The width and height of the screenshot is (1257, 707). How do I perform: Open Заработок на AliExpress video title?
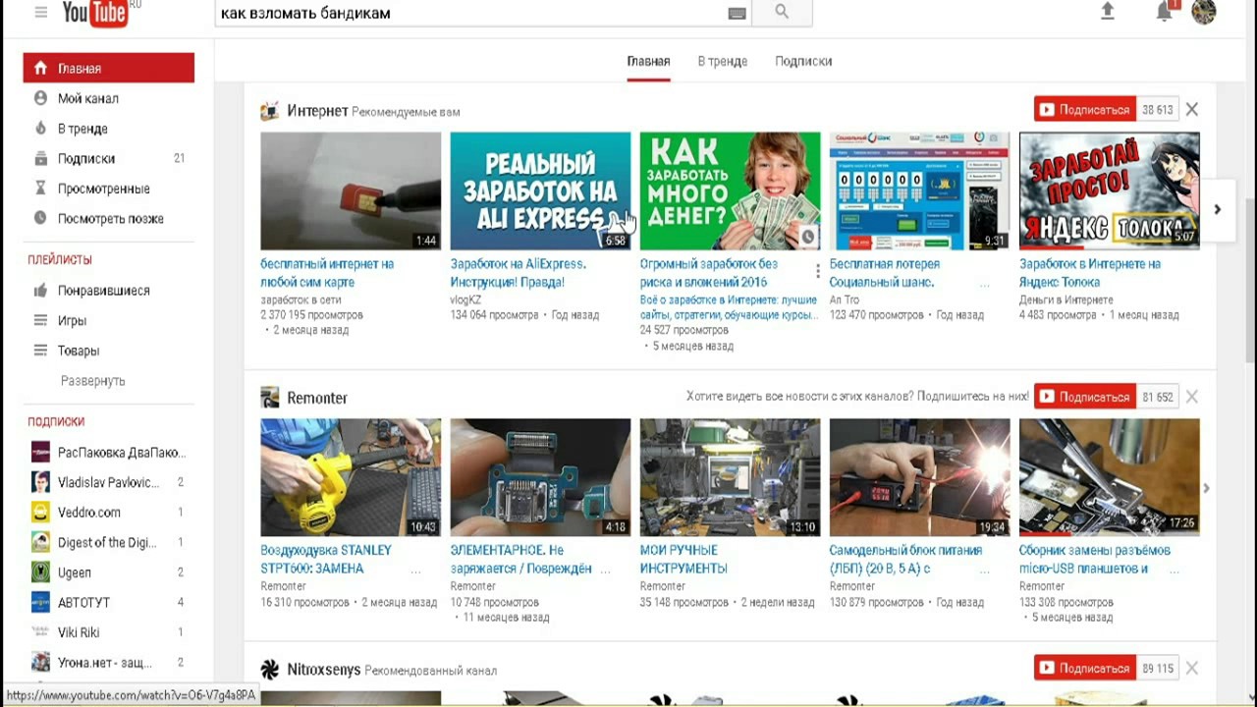[x=519, y=273]
